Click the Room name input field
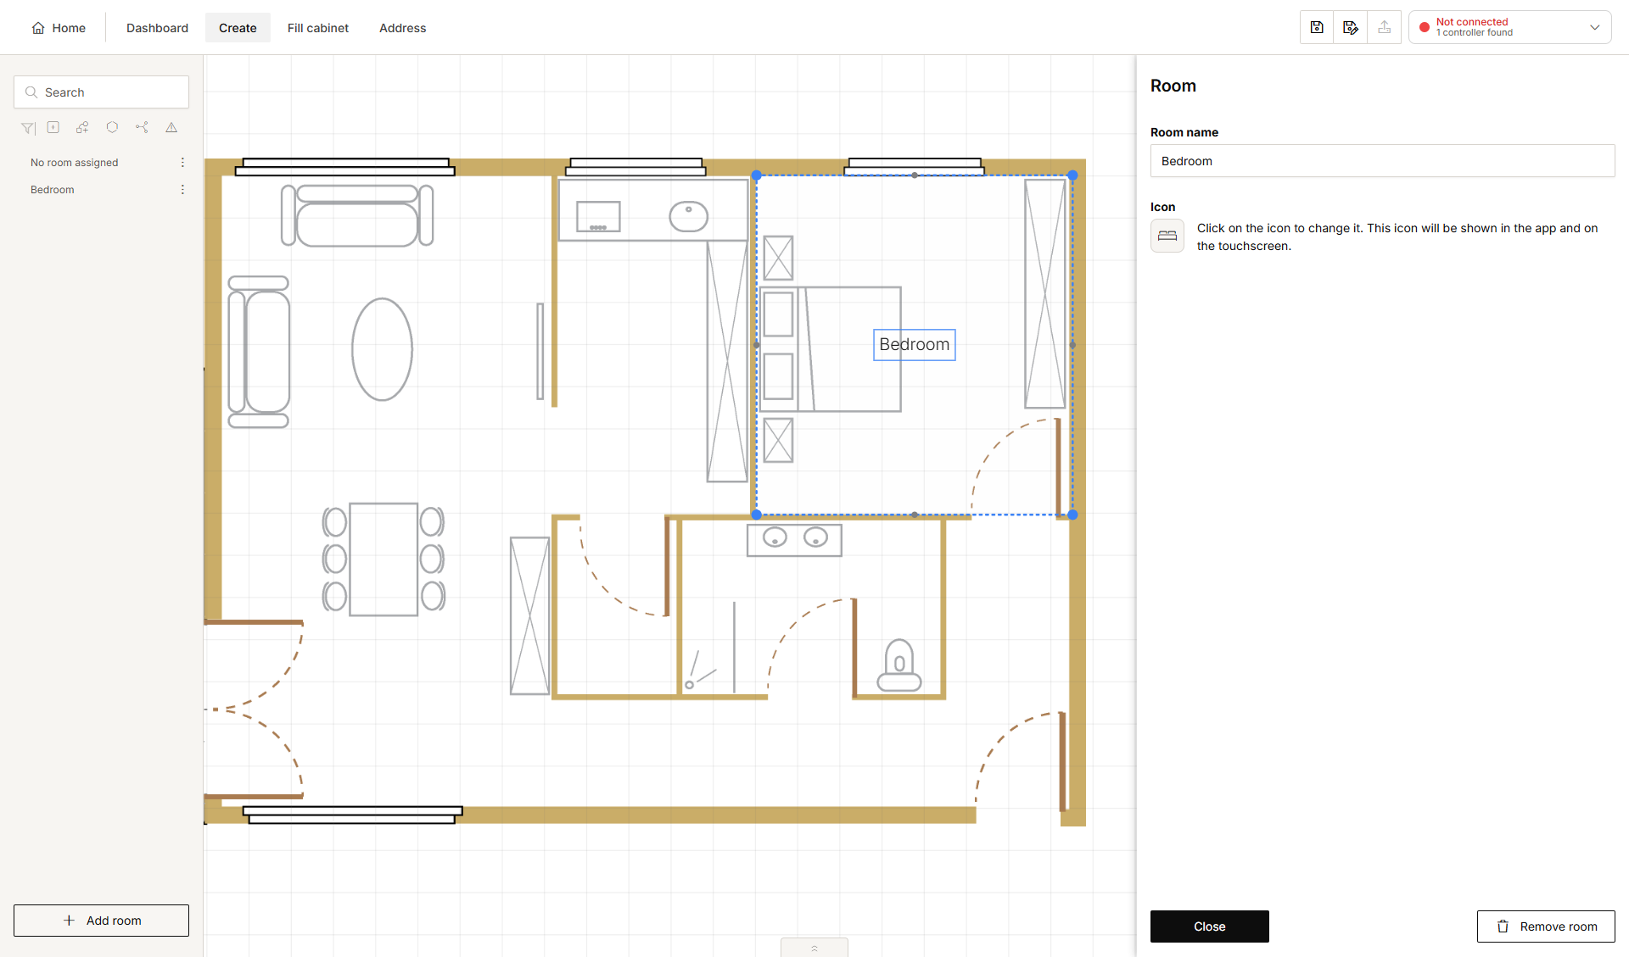1629x957 pixels. point(1383,161)
